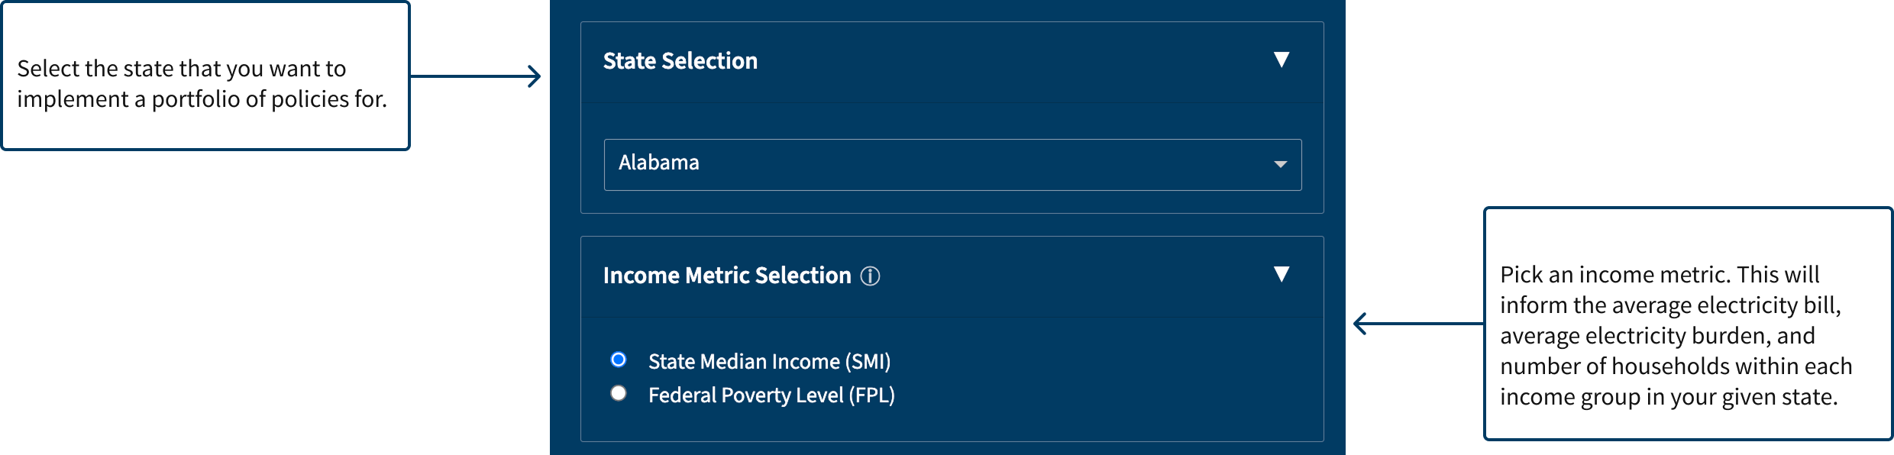The image size is (1894, 455).
Task: Click the State Selection heading text
Action: [680, 61]
